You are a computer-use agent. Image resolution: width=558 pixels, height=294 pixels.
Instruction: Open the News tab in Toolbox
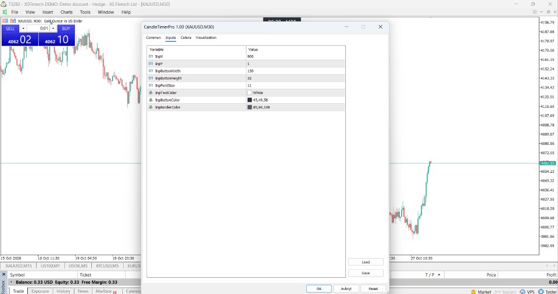point(83,291)
